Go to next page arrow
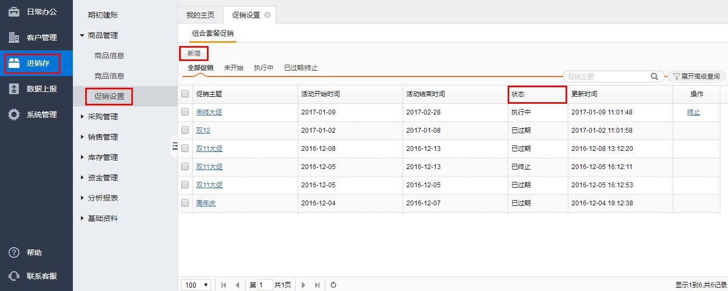 pyautogui.click(x=303, y=285)
